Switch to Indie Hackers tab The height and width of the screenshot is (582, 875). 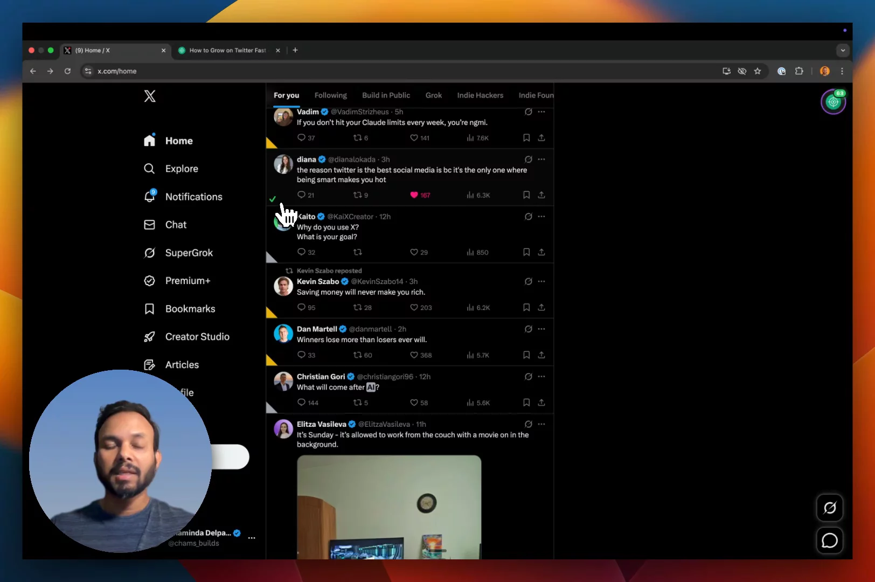tap(480, 95)
